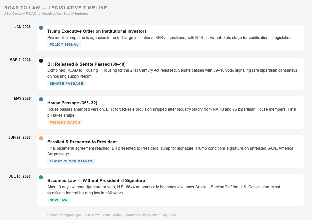The height and width of the screenshot is (220, 312).
Task: Select the Becomes Law — Without Presidential Signature heading
Action: 96,181
